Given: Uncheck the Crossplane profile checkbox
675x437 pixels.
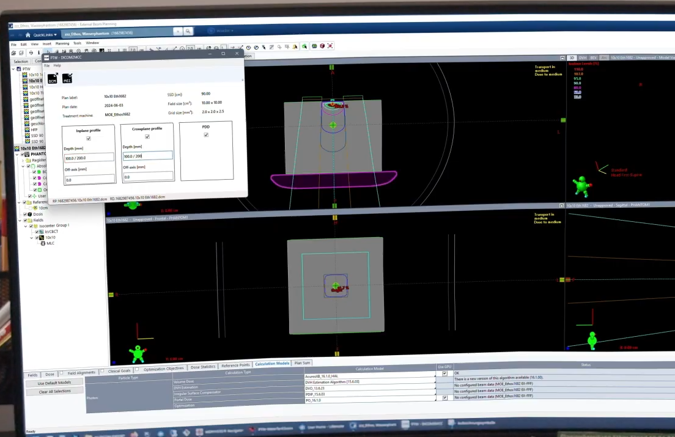Looking at the screenshot, I should (147, 137).
